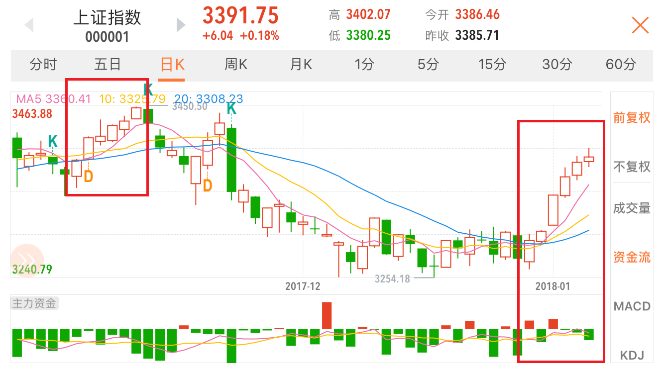Click the MA5 3360.41 legend
Viewport: 664px width, 373px height.
54,99
